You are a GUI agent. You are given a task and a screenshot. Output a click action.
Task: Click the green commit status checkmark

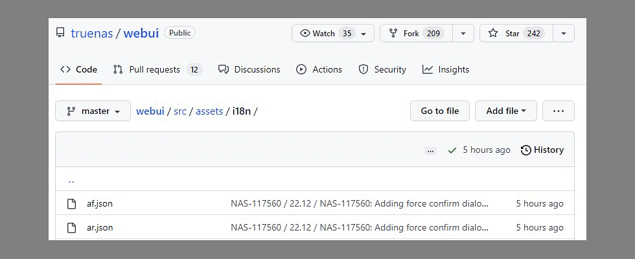(x=452, y=150)
